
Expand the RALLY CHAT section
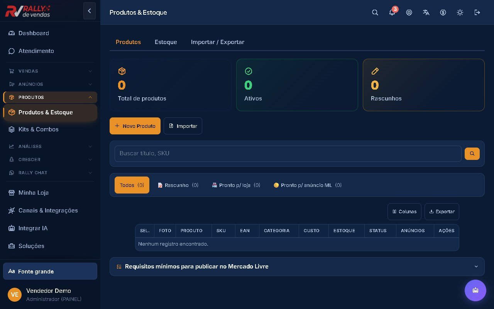point(50,173)
